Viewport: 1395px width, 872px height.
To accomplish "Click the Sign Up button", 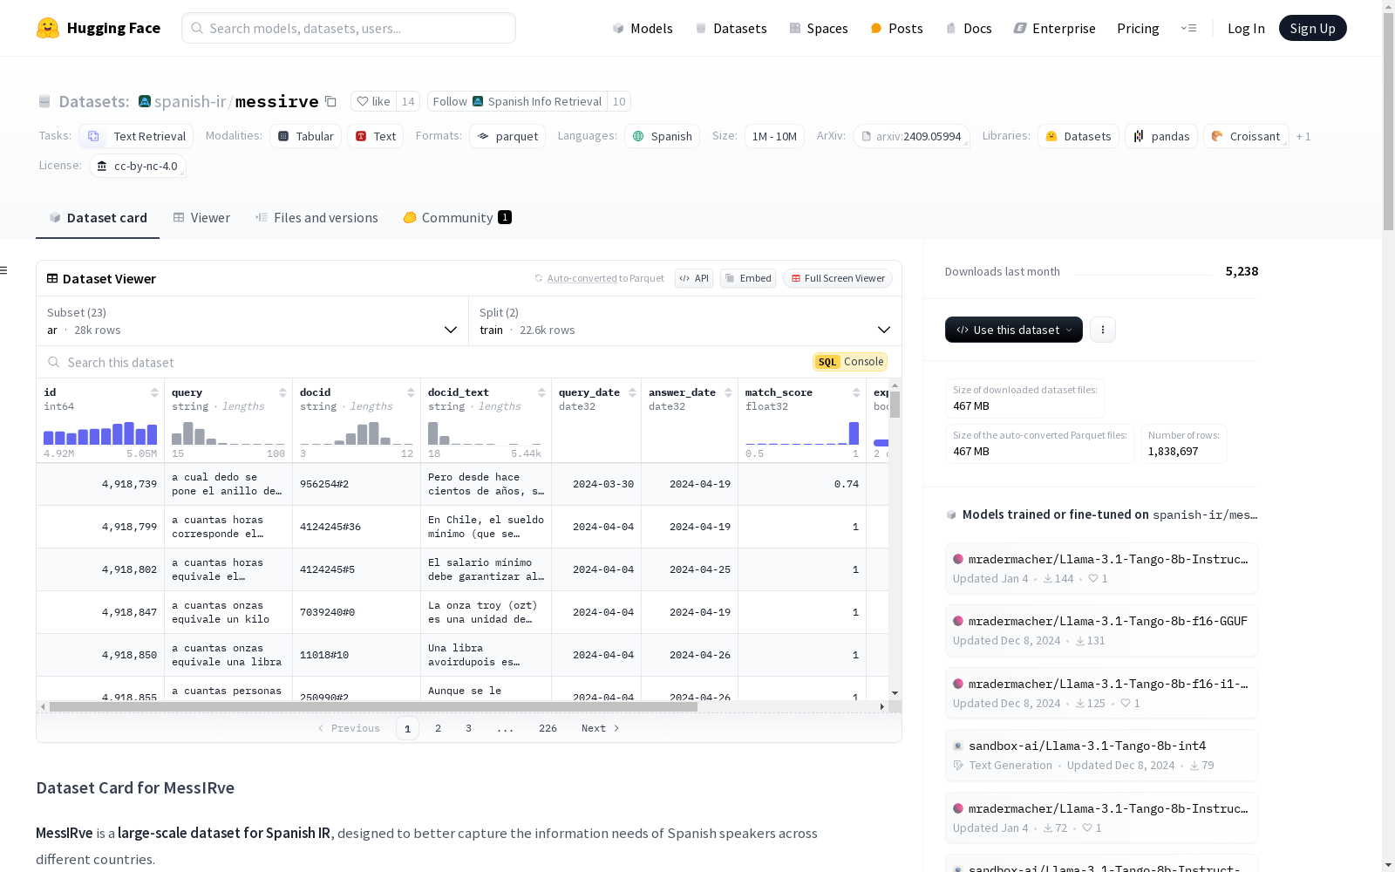I will click(x=1312, y=28).
